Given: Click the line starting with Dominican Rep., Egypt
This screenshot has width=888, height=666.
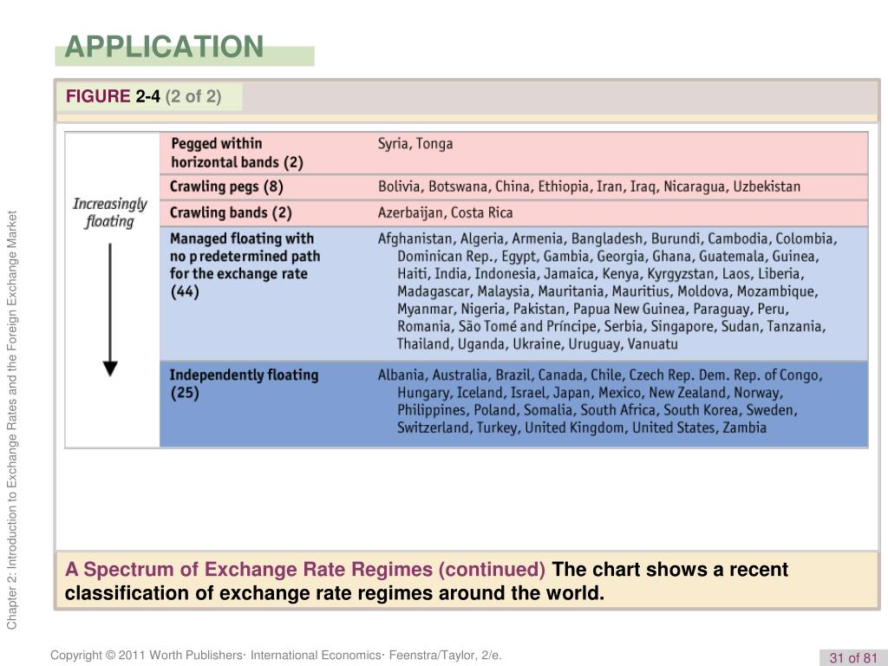Looking at the screenshot, I should click(608, 257).
